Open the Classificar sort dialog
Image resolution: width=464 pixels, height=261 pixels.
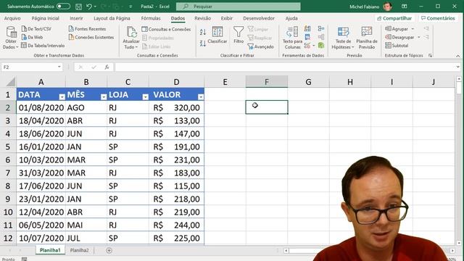(x=217, y=35)
